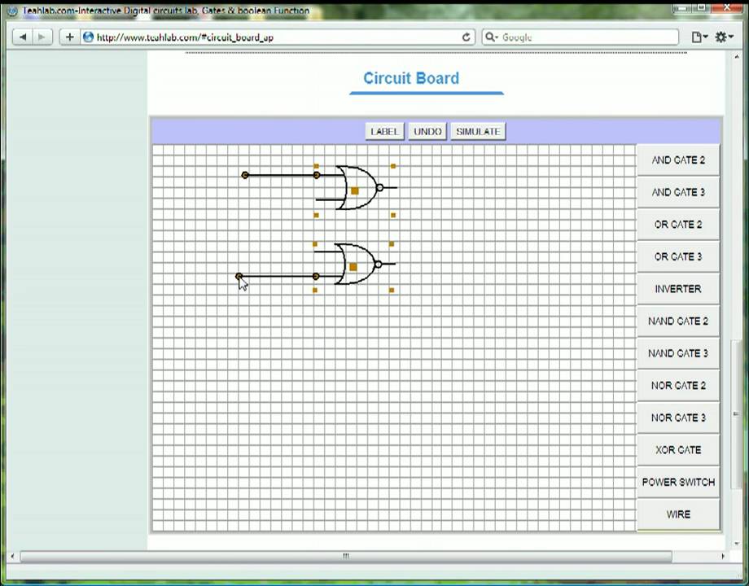Click the vertical scrollbar up arrow
749x586 pixels.
point(736,57)
